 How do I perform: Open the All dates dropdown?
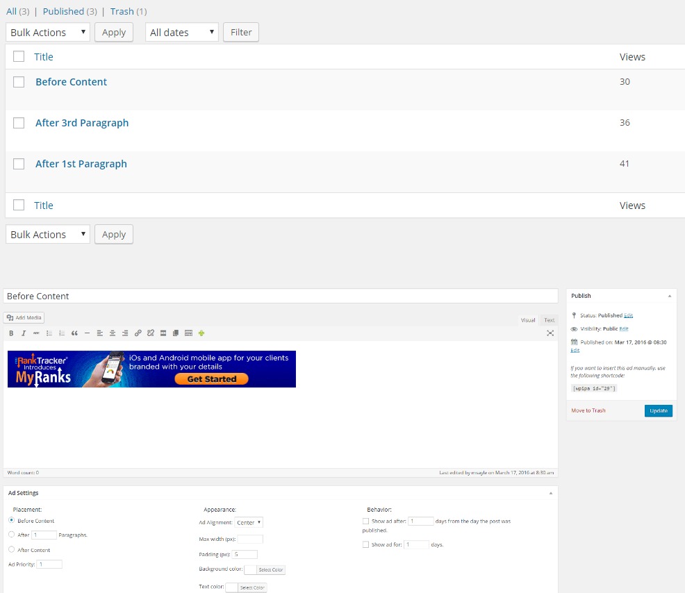pos(182,33)
